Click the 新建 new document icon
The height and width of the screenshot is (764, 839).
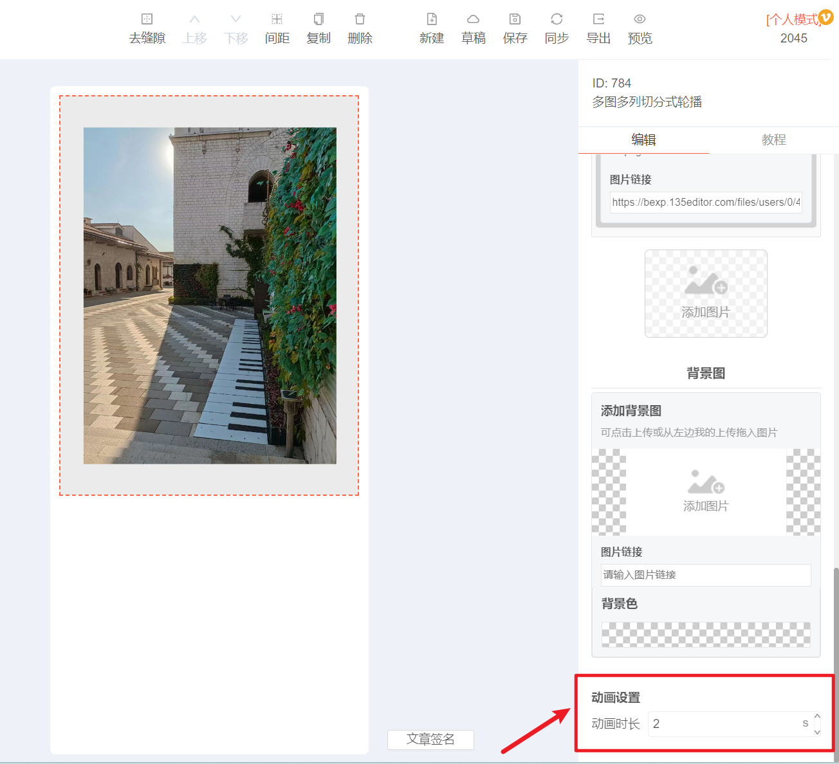432,19
